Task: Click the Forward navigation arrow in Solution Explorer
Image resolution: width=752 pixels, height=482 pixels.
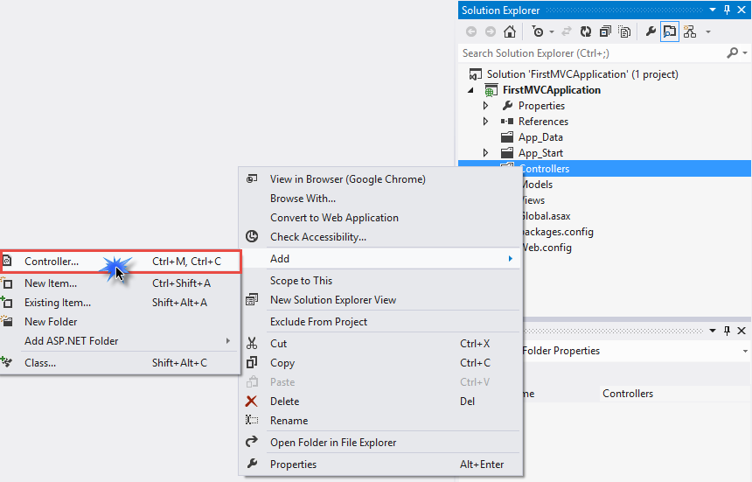Action: (491, 31)
